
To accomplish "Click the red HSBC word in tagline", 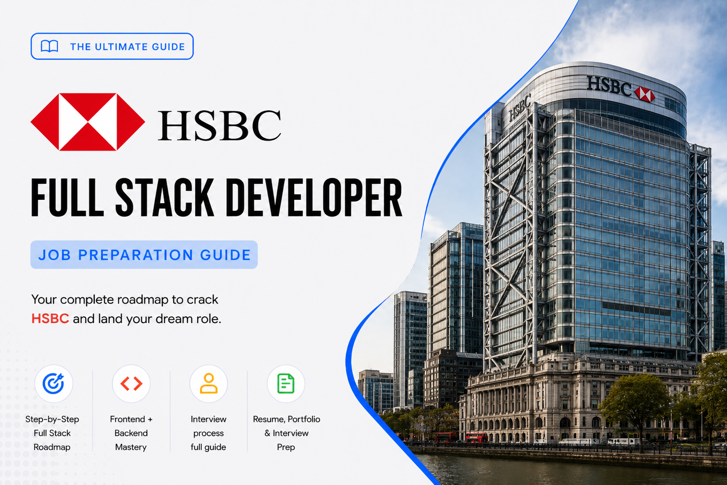I will coord(50,319).
